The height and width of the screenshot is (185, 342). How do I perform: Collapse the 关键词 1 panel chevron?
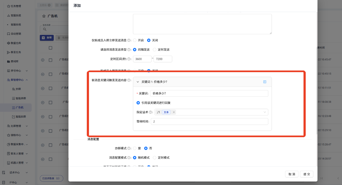138,82
